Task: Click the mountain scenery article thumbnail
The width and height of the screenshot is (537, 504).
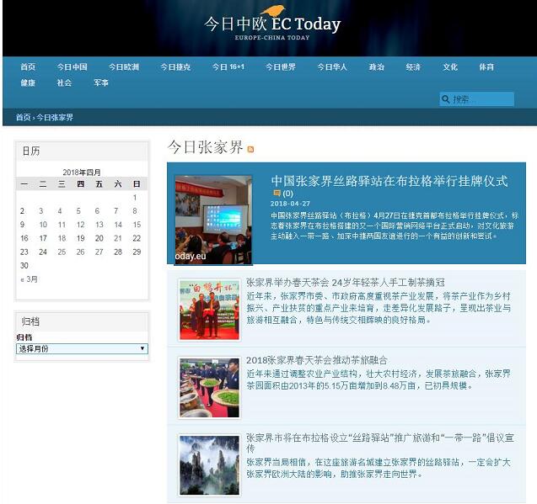Action: 209,464
